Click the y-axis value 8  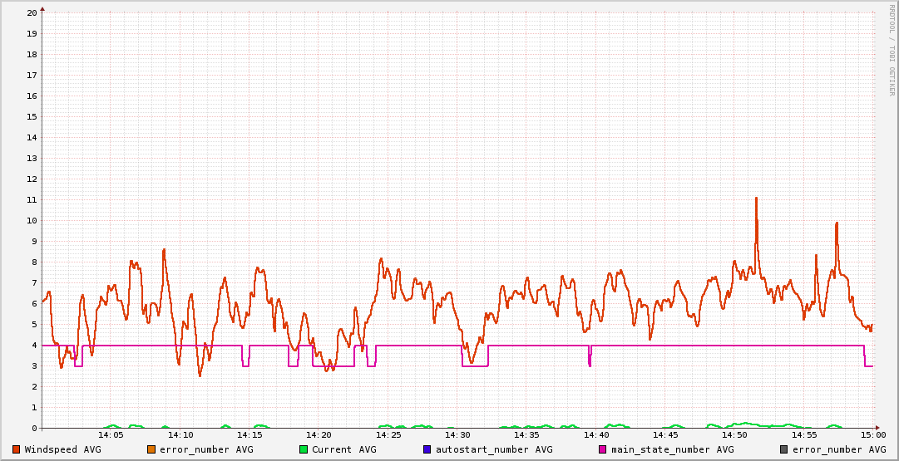[34, 262]
